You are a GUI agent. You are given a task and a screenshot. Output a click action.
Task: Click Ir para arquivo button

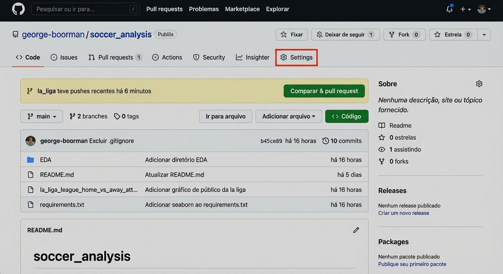pyautogui.click(x=225, y=116)
